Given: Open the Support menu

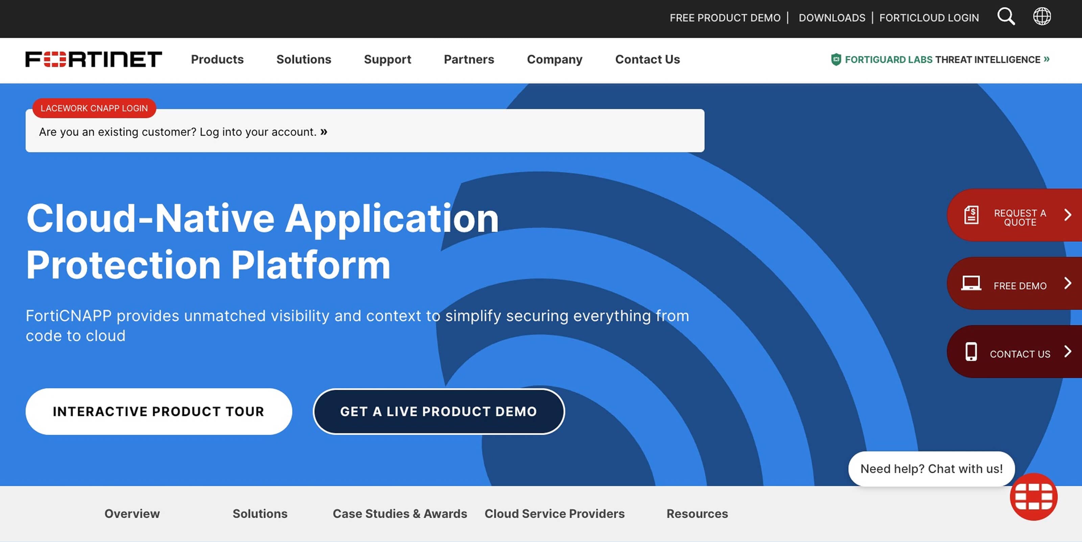Looking at the screenshot, I should click(387, 59).
